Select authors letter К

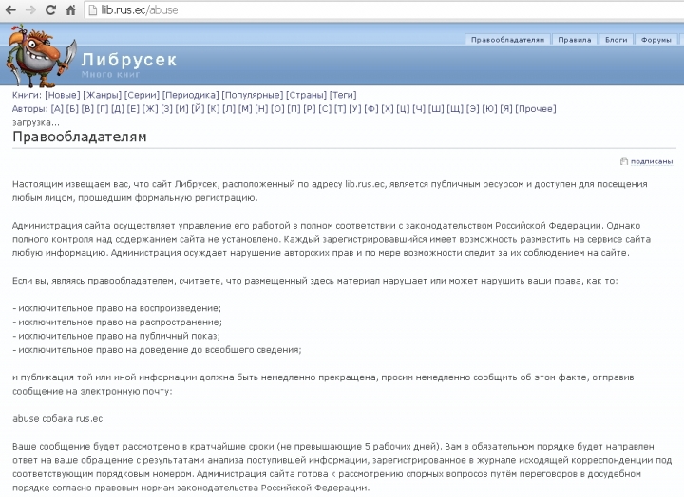[x=214, y=109]
